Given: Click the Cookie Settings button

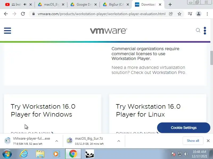Looking at the screenshot, I should [x=184, y=128].
